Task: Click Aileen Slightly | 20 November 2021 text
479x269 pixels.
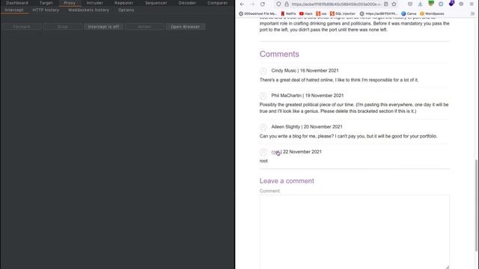Action: (307, 126)
